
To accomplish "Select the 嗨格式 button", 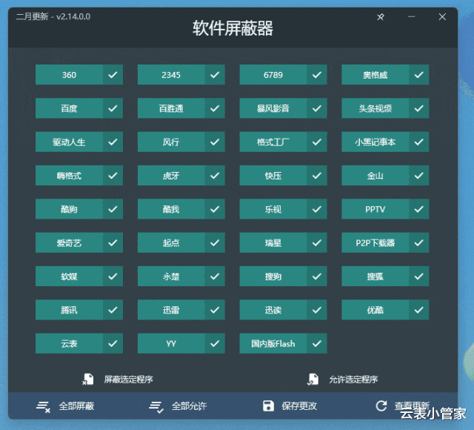I will [69, 176].
